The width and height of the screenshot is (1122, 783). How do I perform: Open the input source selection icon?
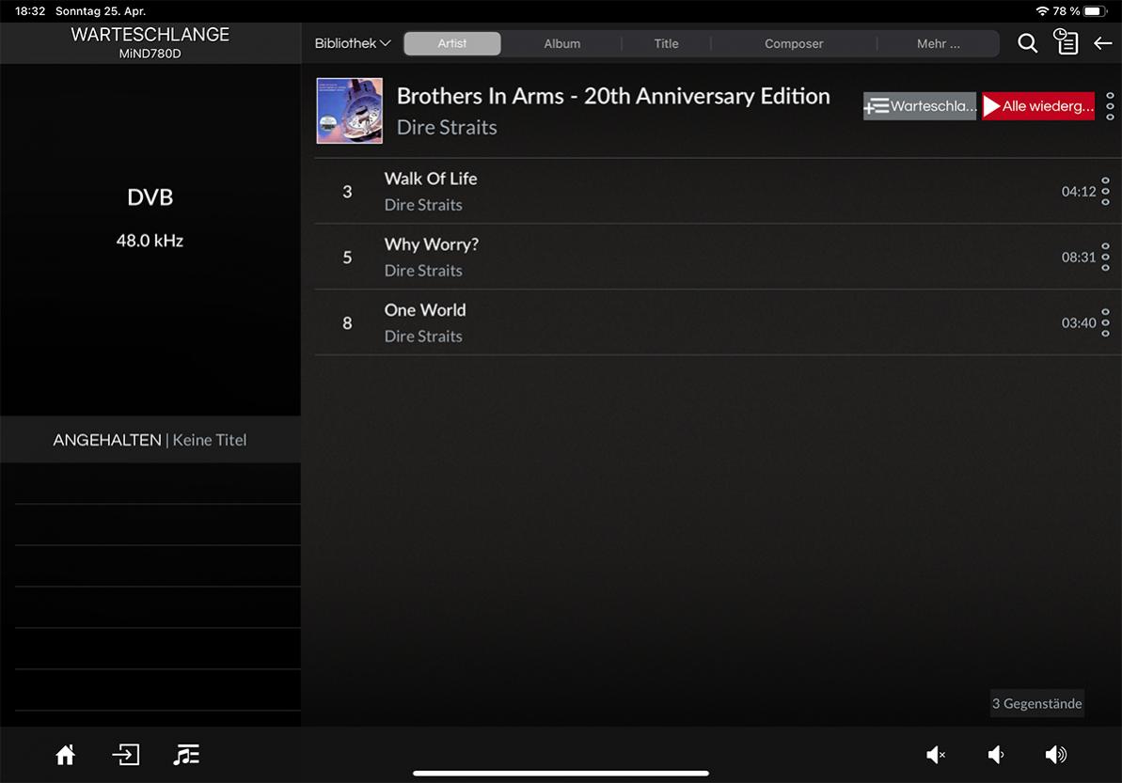[125, 755]
